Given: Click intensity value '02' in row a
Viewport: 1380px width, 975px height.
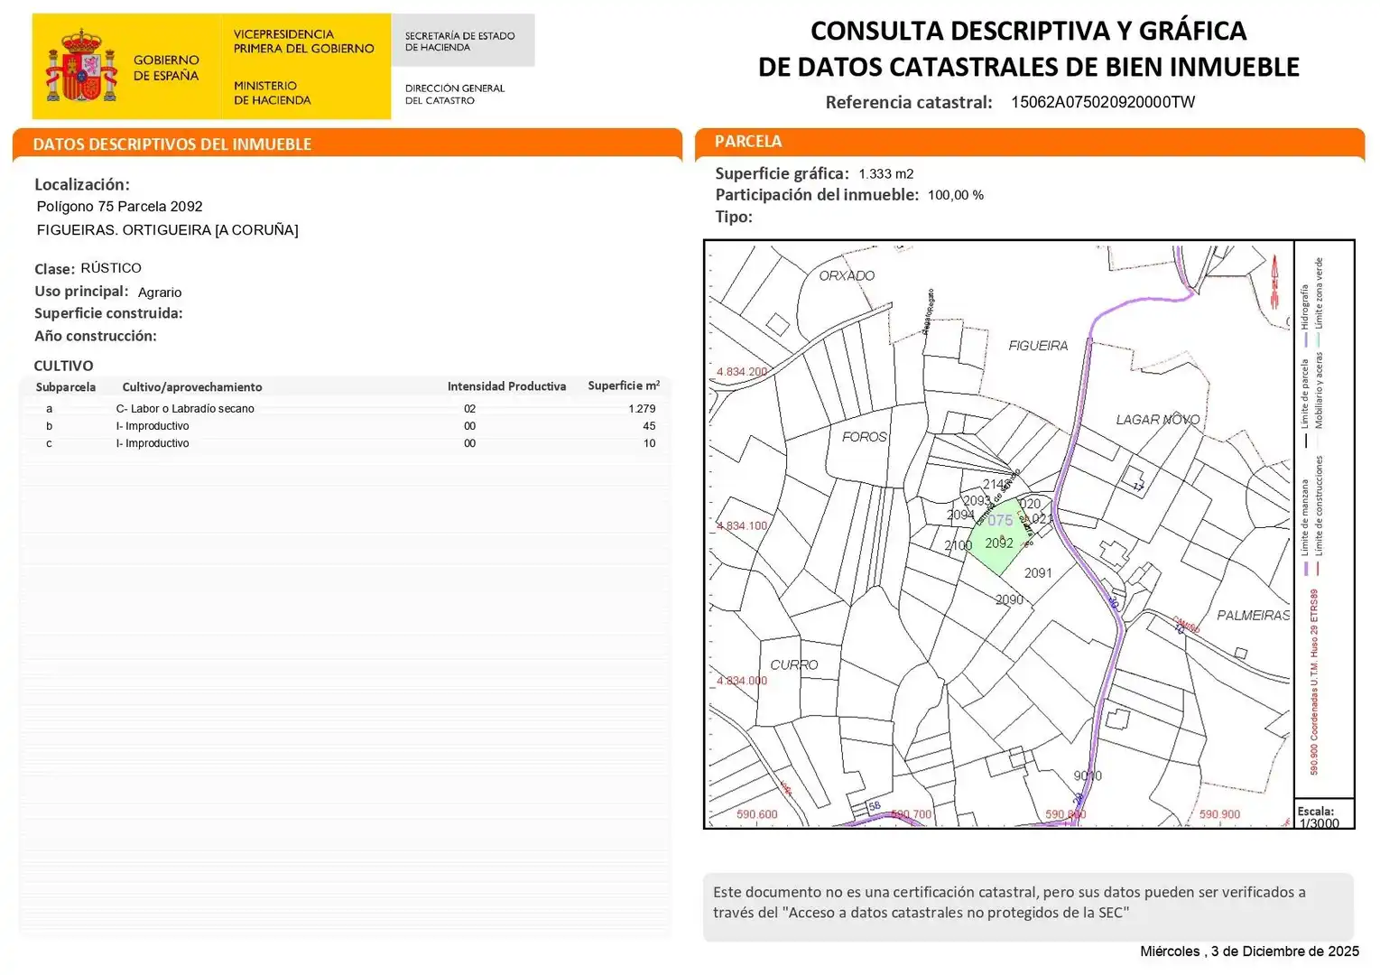Looking at the screenshot, I should (469, 409).
